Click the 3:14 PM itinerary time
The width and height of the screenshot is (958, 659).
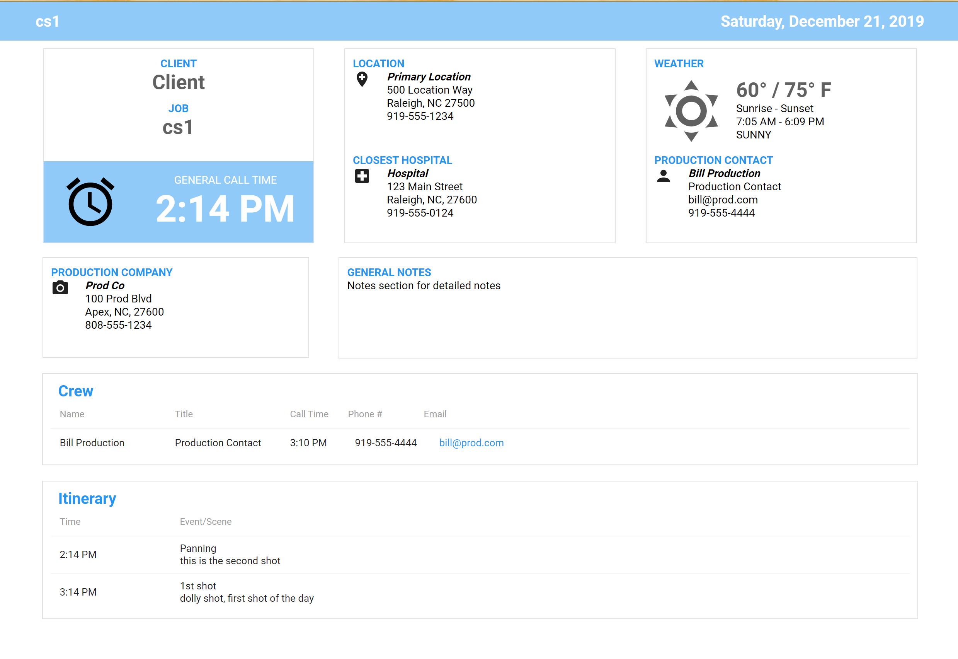pyautogui.click(x=78, y=592)
